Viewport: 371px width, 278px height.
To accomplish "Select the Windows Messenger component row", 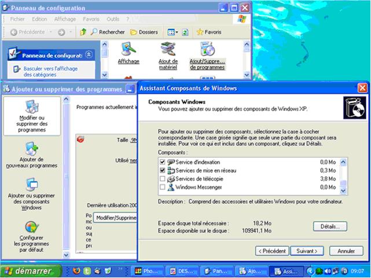I will click(x=249, y=187).
